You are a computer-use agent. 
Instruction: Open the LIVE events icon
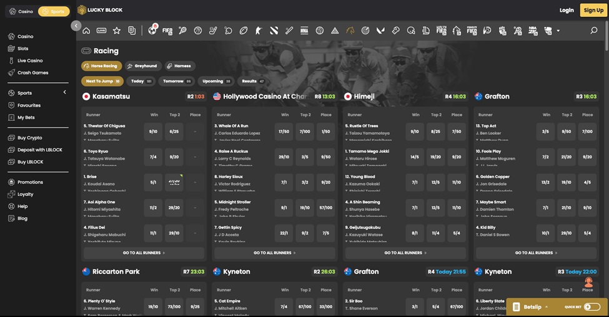(101, 31)
